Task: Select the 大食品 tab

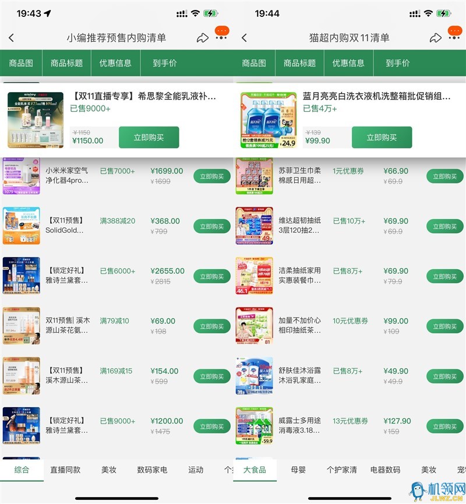Action: pos(255,470)
